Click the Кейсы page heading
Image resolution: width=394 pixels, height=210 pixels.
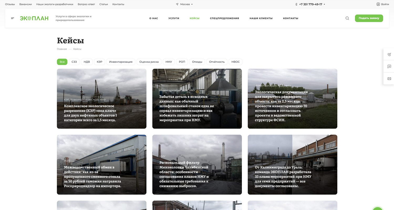(x=70, y=40)
